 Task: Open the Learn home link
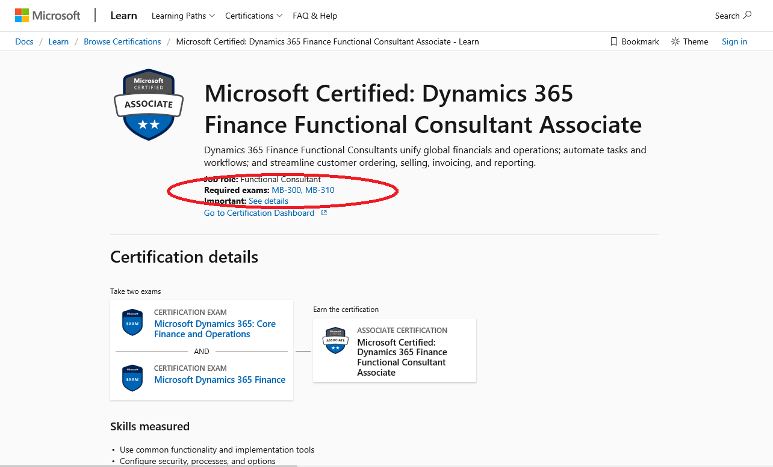[123, 16]
